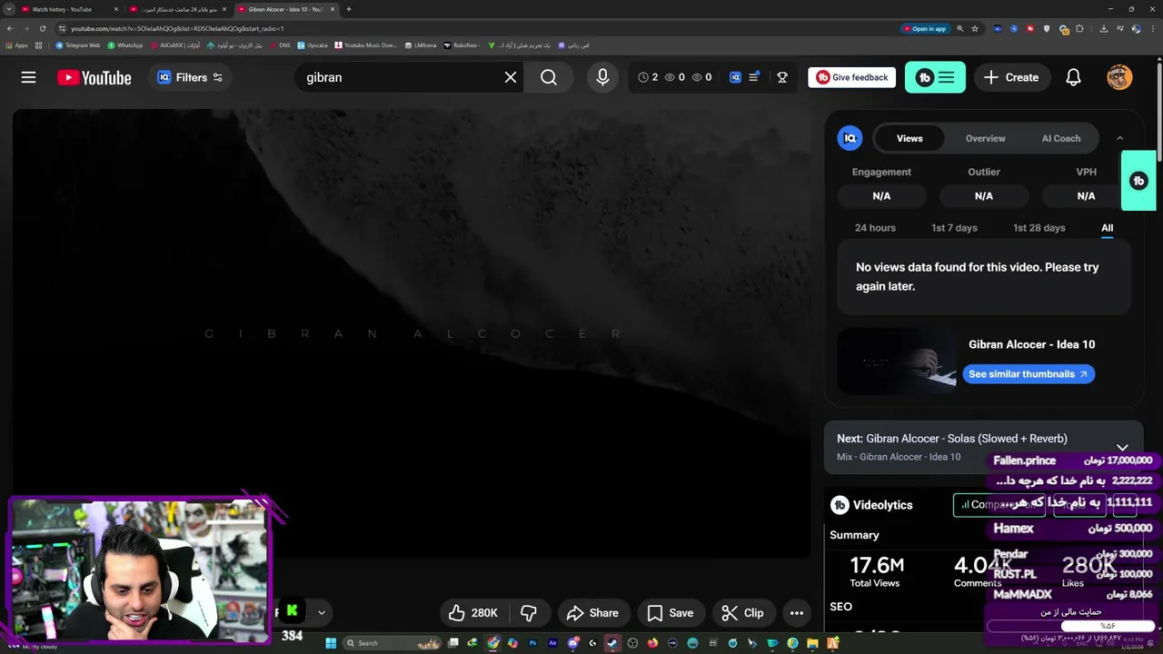1163x654 pixels.
Task: Click the Create button
Action: pyautogui.click(x=1011, y=77)
